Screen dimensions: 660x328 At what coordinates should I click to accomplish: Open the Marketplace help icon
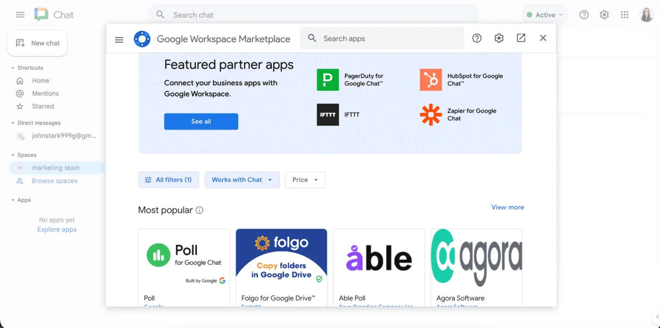(476, 38)
